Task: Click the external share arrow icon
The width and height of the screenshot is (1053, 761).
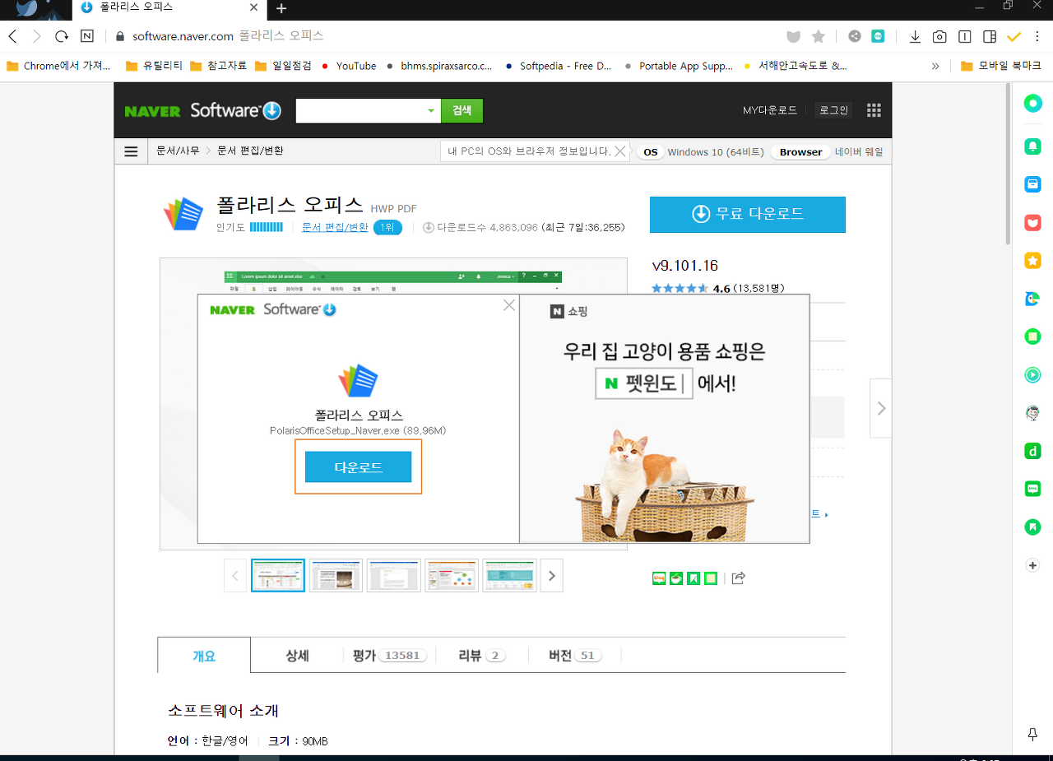Action: [738, 578]
